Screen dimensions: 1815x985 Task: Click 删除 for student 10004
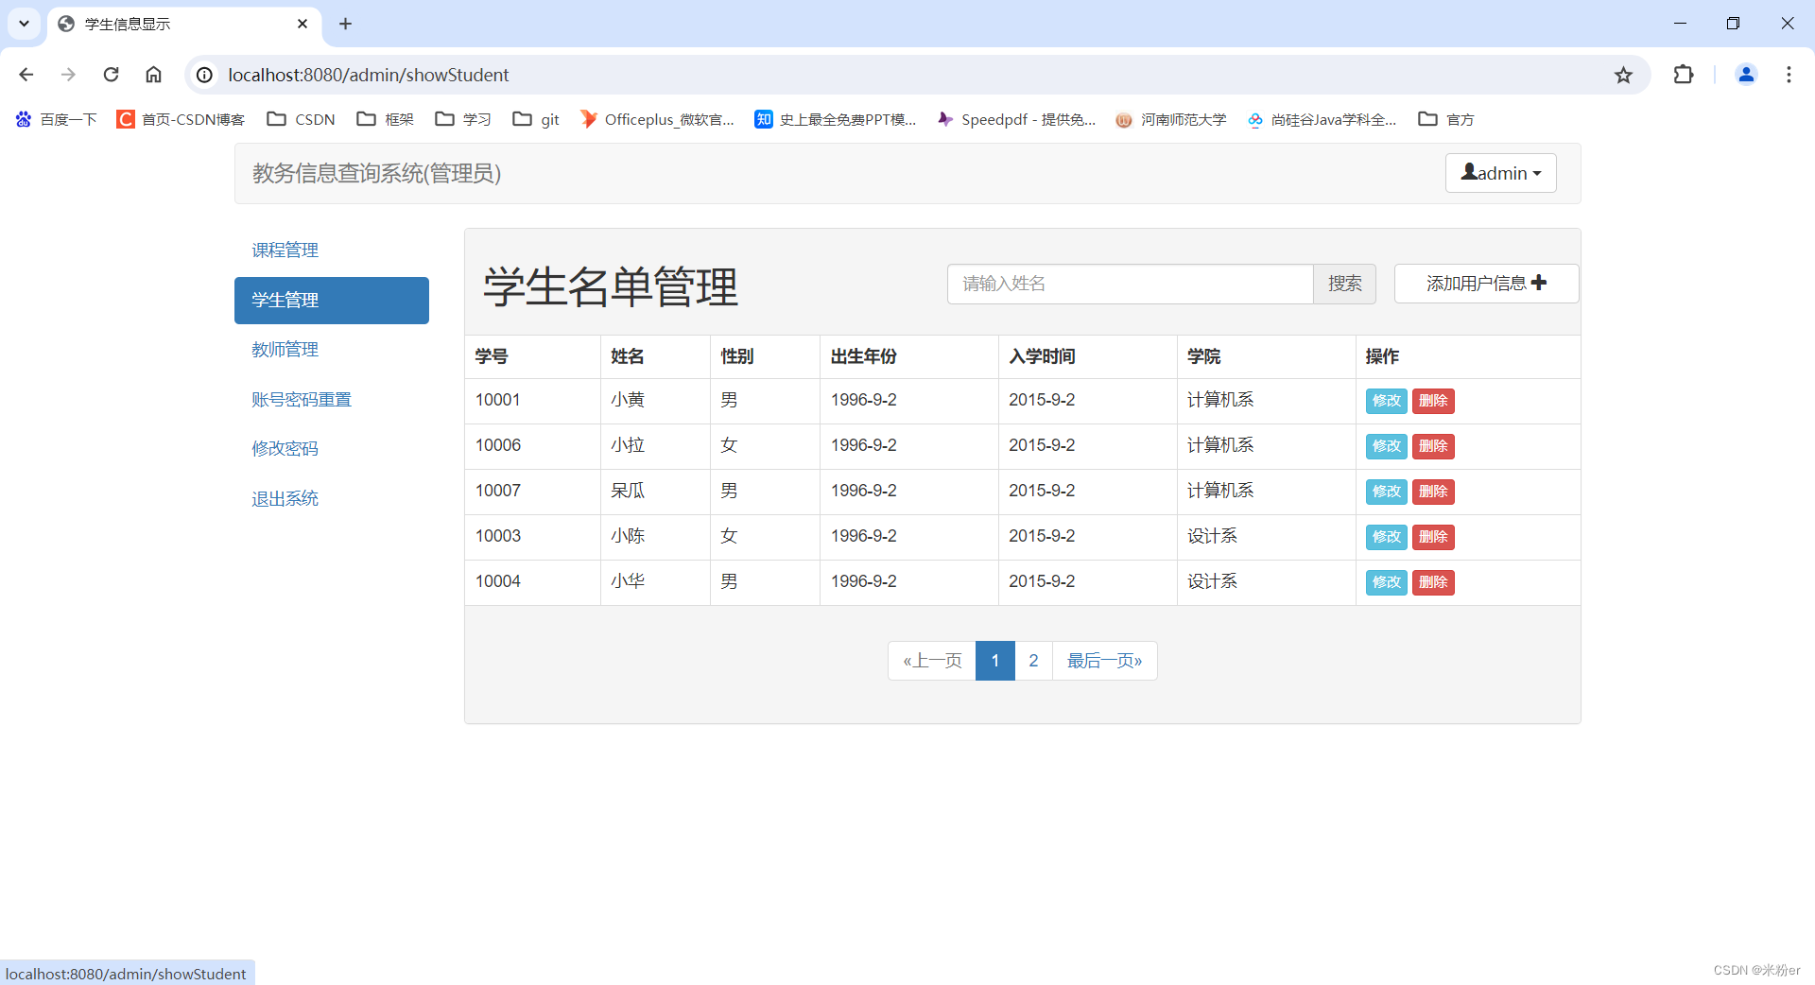coord(1433,582)
